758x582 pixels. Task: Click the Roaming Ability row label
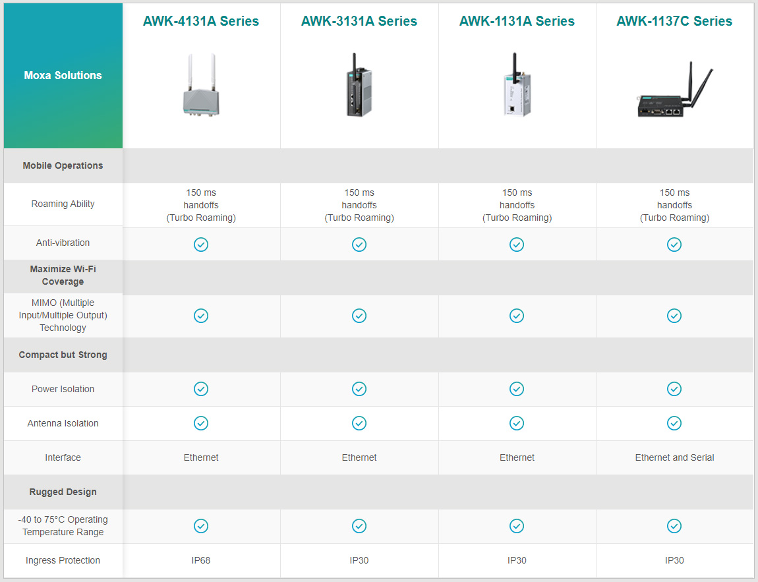click(x=63, y=204)
